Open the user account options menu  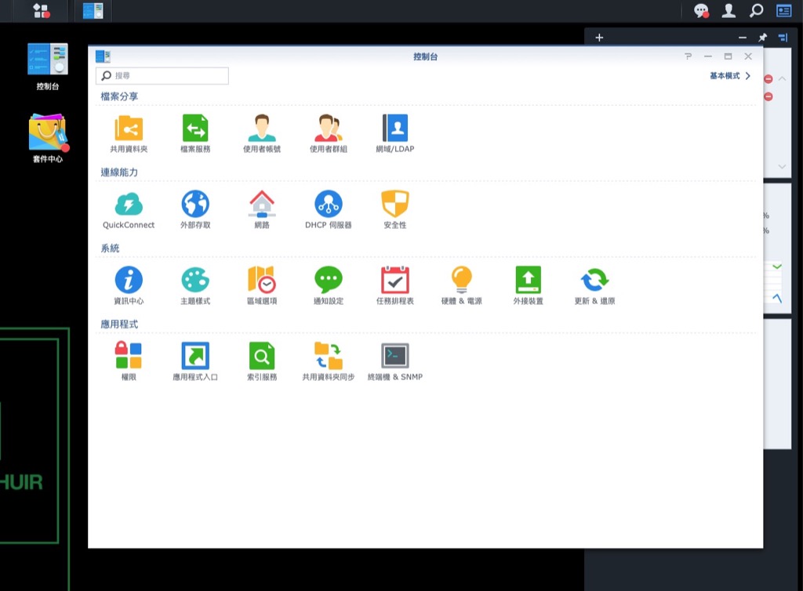(x=729, y=11)
